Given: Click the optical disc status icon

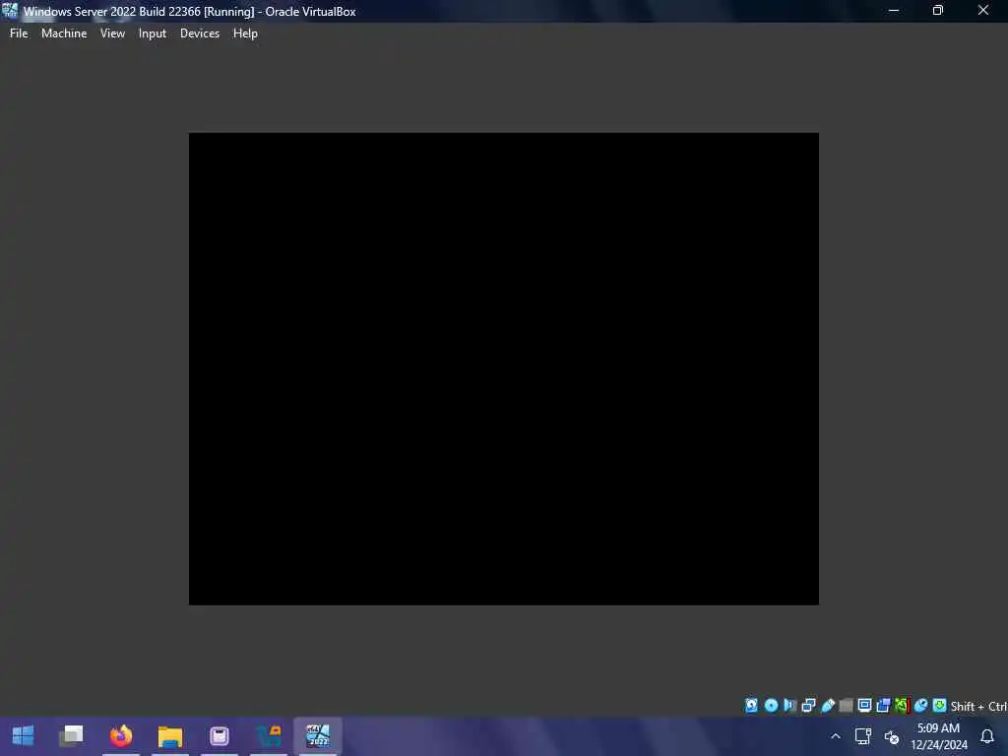Looking at the screenshot, I should pos(771,705).
